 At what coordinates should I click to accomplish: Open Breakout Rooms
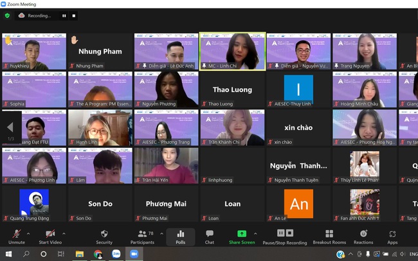(329, 237)
